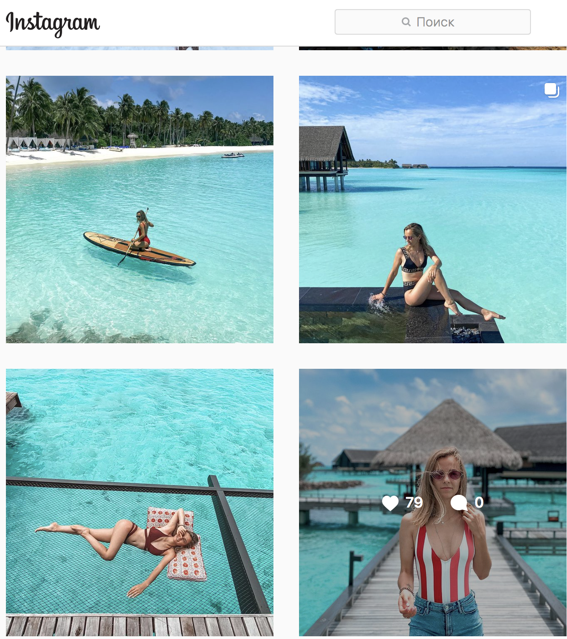Click the magnifier icon in search bar
567x639 pixels.
pos(406,22)
